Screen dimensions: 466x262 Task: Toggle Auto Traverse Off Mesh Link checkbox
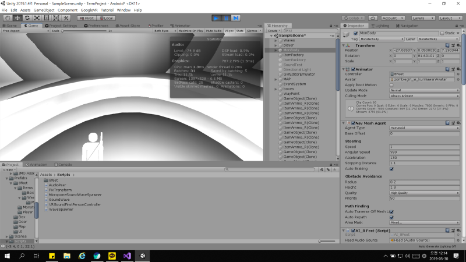(x=391, y=212)
